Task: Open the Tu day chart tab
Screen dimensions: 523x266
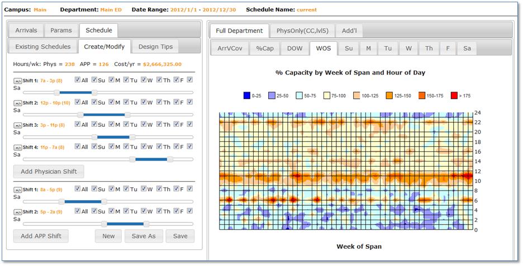Action: [x=388, y=49]
